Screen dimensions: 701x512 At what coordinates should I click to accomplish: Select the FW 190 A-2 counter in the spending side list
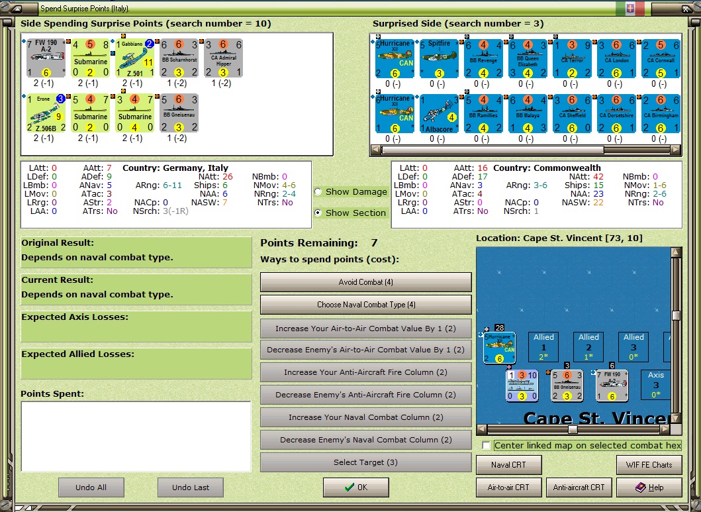tap(46, 58)
